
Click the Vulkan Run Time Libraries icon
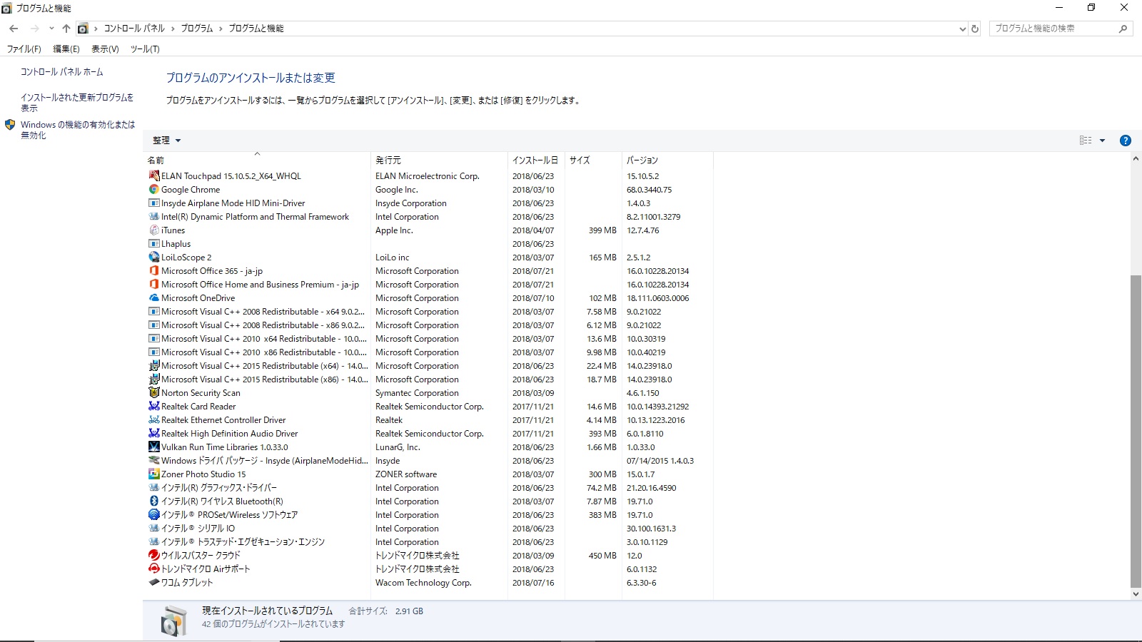153,447
